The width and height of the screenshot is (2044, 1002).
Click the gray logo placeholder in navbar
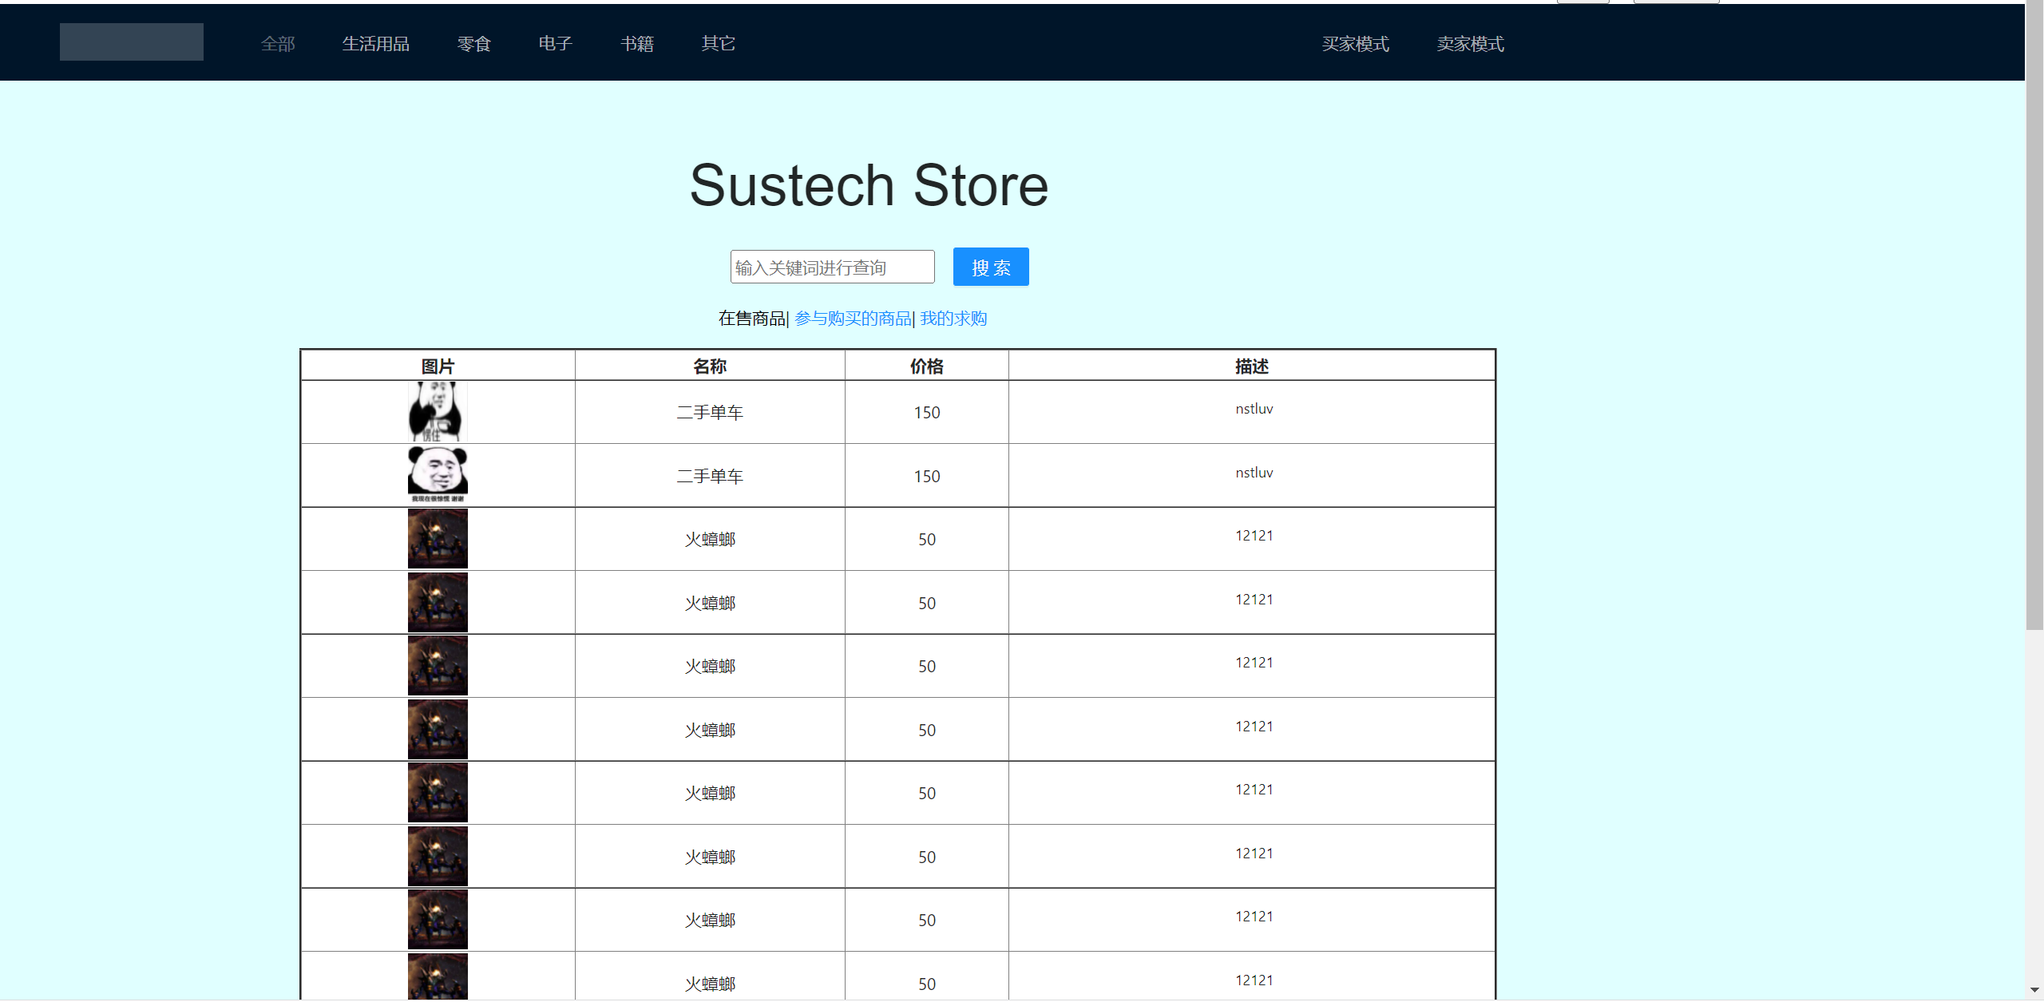(x=131, y=42)
